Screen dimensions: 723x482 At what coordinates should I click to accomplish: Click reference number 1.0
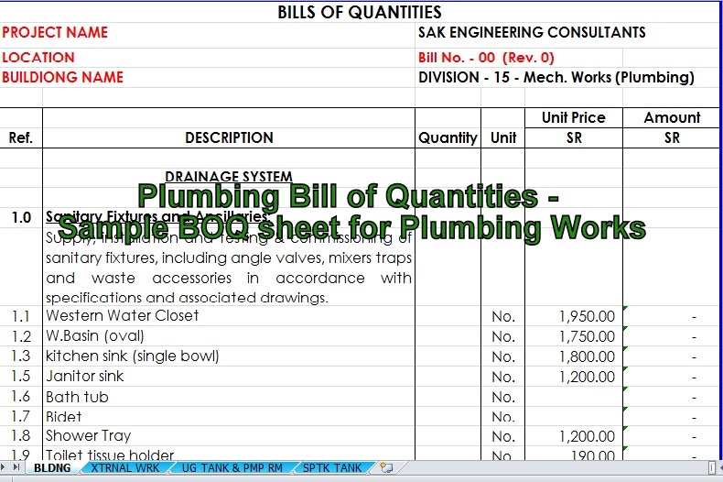(21, 217)
